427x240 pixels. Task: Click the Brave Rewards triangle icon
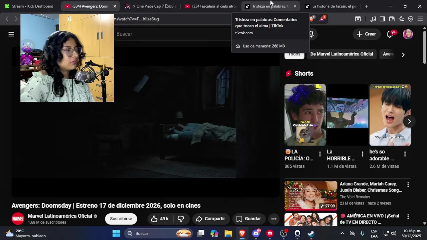pyautogui.click(x=322, y=19)
